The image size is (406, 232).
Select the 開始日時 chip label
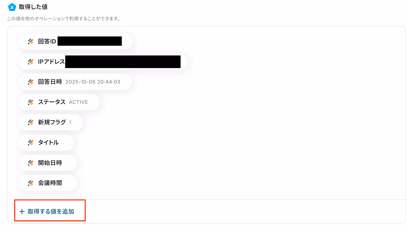point(50,163)
